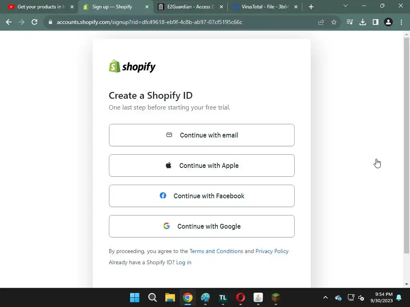Expand the tab search chevron
This screenshot has height=307, width=410.
coord(346,6)
